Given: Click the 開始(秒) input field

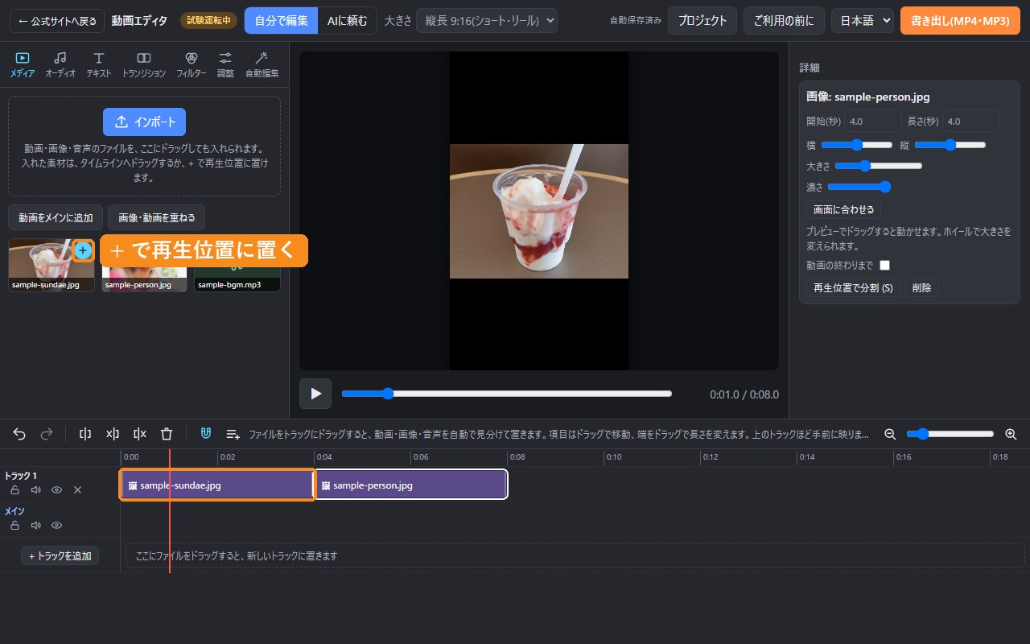Looking at the screenshot, I should click(x=873, y=122).
